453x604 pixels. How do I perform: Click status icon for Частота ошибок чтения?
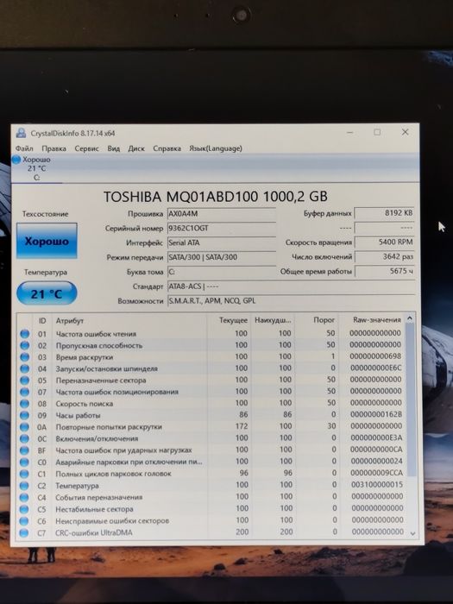25,334
